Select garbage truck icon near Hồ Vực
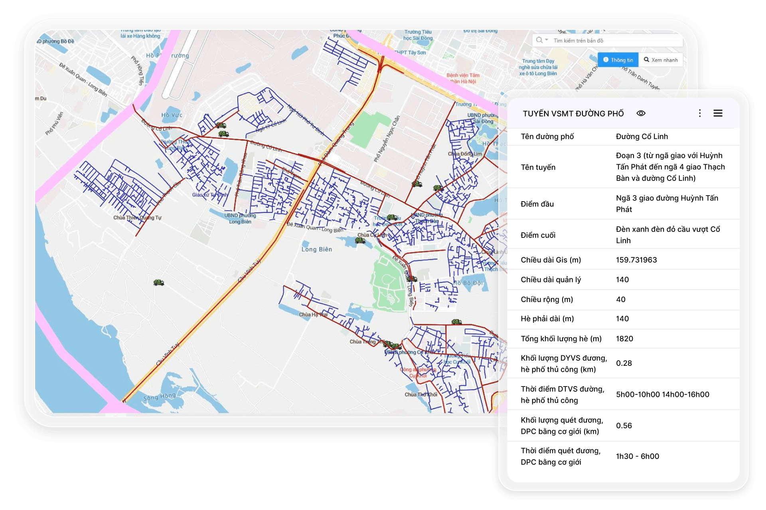The height and width of the screenshot is (510, 766). [221, 126]
